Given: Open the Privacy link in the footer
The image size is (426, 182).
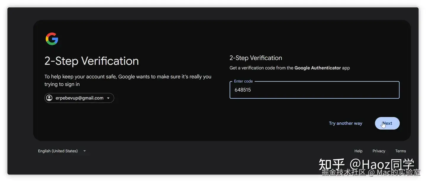Looking at the screenshot, I should (379, 151).
